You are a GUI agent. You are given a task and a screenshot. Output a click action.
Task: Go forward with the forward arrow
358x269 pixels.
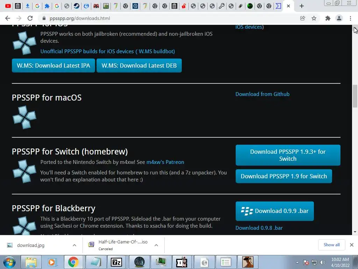(x=19, y=18)
